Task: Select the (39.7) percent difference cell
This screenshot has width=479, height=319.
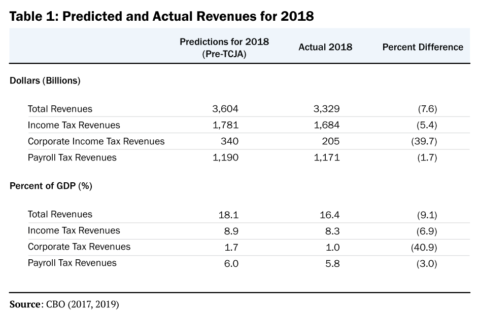Action: pos(424,141)
